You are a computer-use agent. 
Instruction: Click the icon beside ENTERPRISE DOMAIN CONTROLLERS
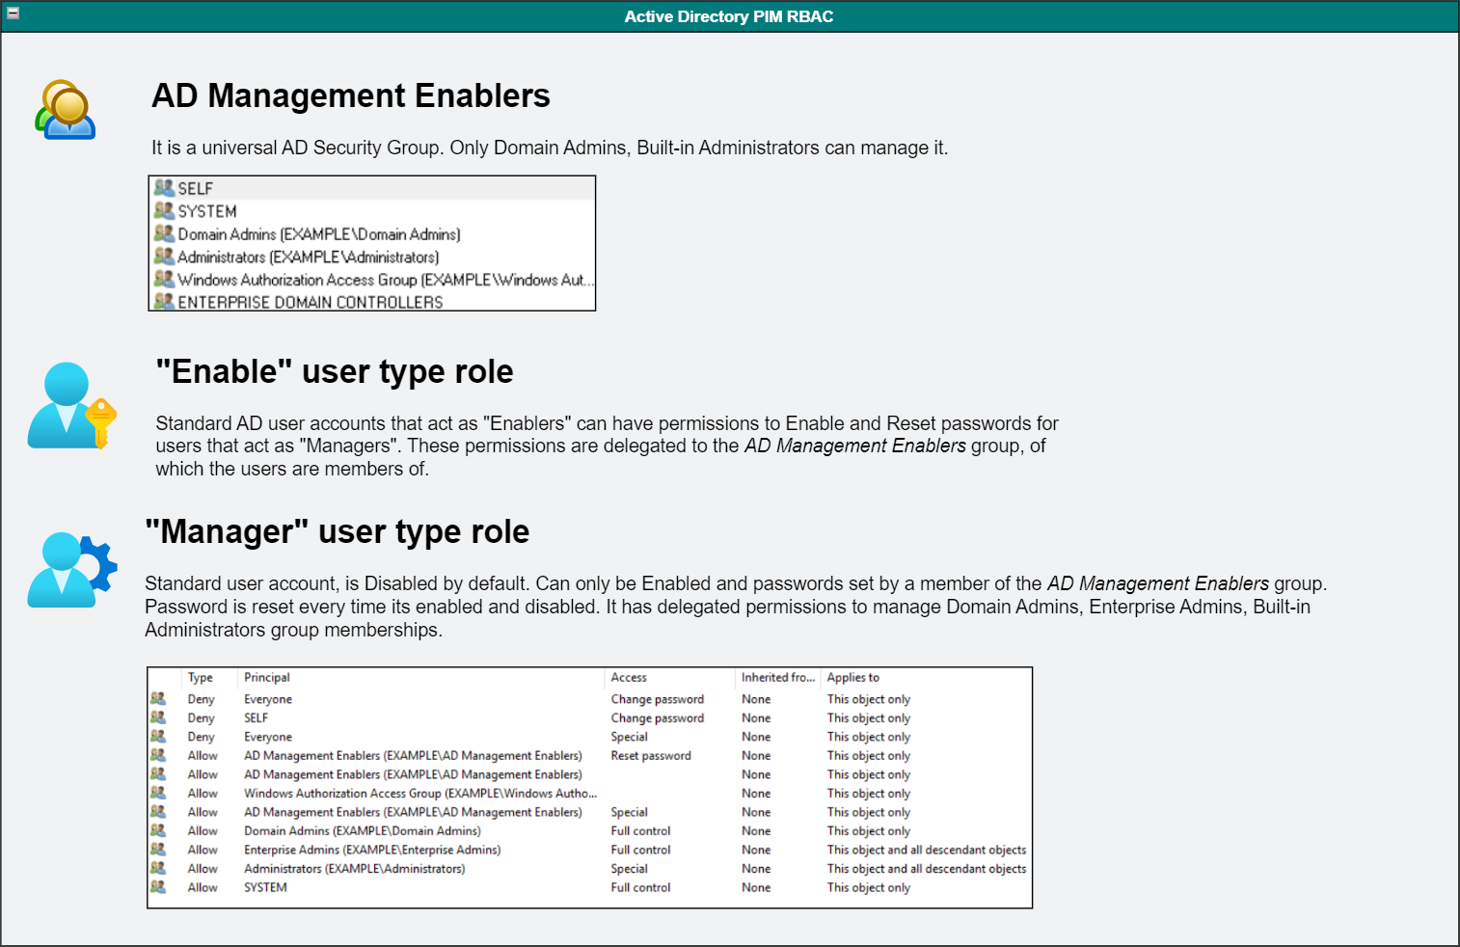[x=164, y=302]
